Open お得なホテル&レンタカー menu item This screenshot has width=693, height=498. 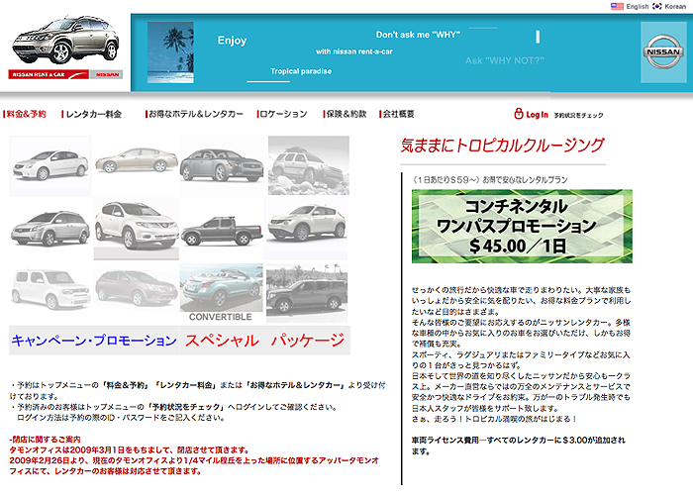(194, 114)
